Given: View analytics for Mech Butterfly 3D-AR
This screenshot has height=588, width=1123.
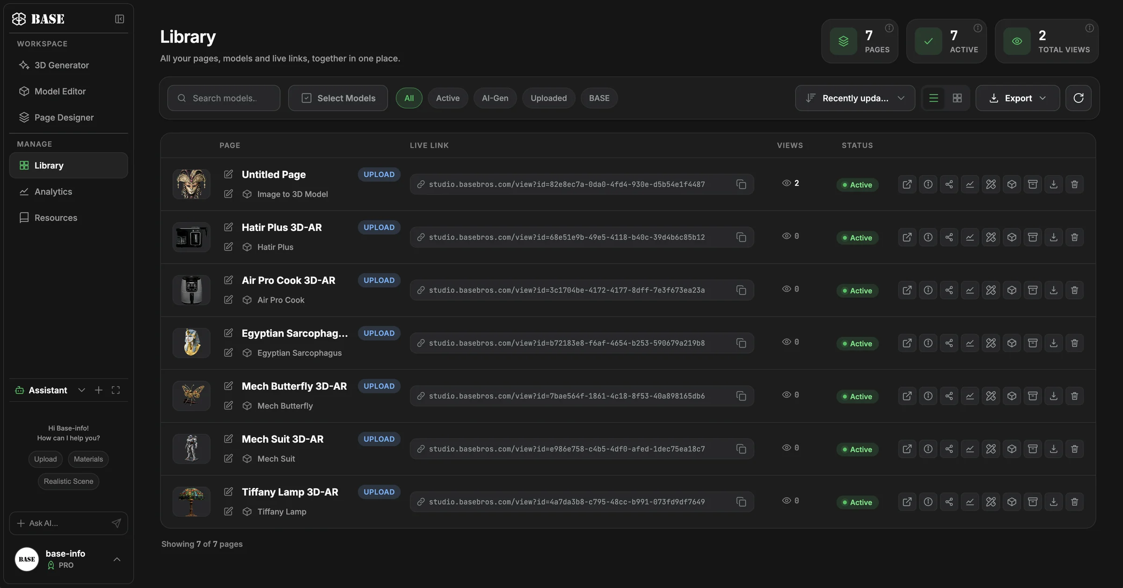Looking at the screenshot, I should click(x=970, y=396).
